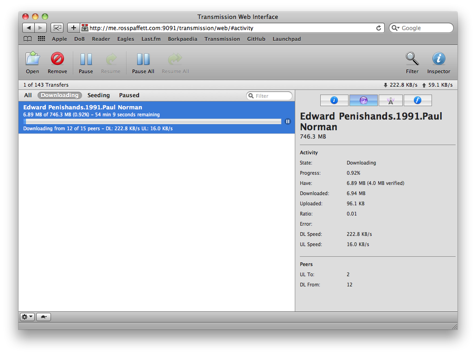476x355 pixels.
Task: Go back in browser history
Action: click(x=29, y=28)
